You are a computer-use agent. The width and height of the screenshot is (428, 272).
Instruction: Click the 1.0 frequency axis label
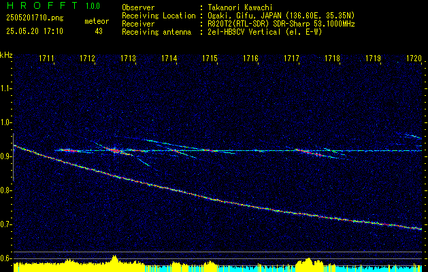[5, 122]
